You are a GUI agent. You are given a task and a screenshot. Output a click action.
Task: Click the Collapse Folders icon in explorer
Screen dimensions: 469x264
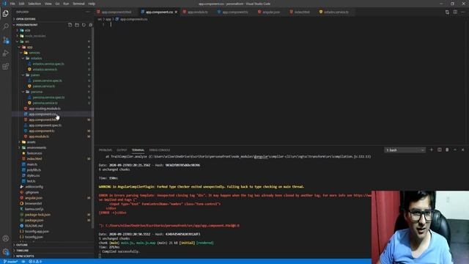pos(91,25)
